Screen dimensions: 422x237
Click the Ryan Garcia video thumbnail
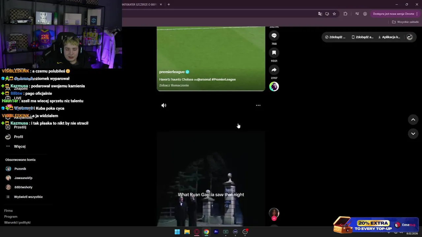click(211, 179)
